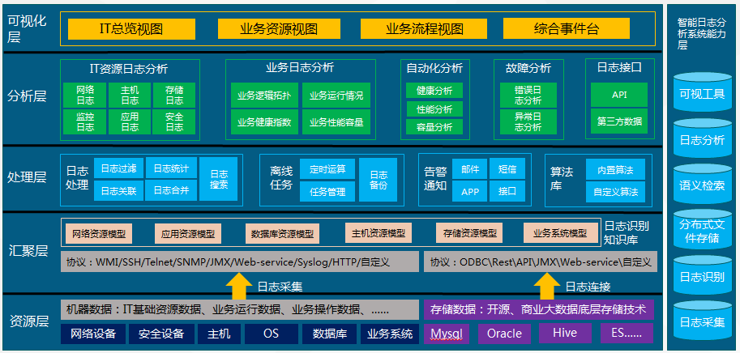Click the 存储资源模型 box
The width and height of the screenshot is (740, 353).
469,233
